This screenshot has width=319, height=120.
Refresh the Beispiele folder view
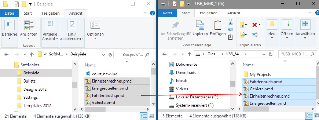[x=110, y=55]
